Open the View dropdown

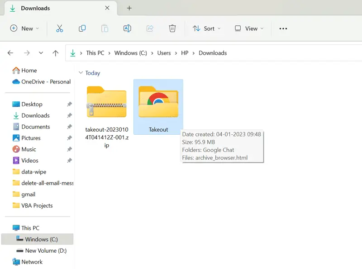pos(248,28)
